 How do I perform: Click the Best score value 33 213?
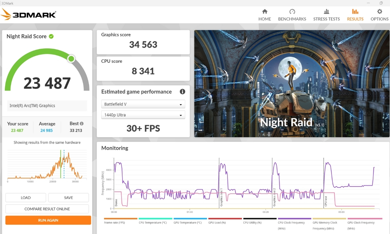coord(76,130)
